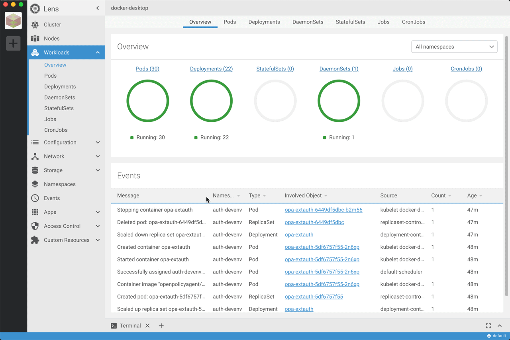Open Jobs (0) link

point(402,69)
